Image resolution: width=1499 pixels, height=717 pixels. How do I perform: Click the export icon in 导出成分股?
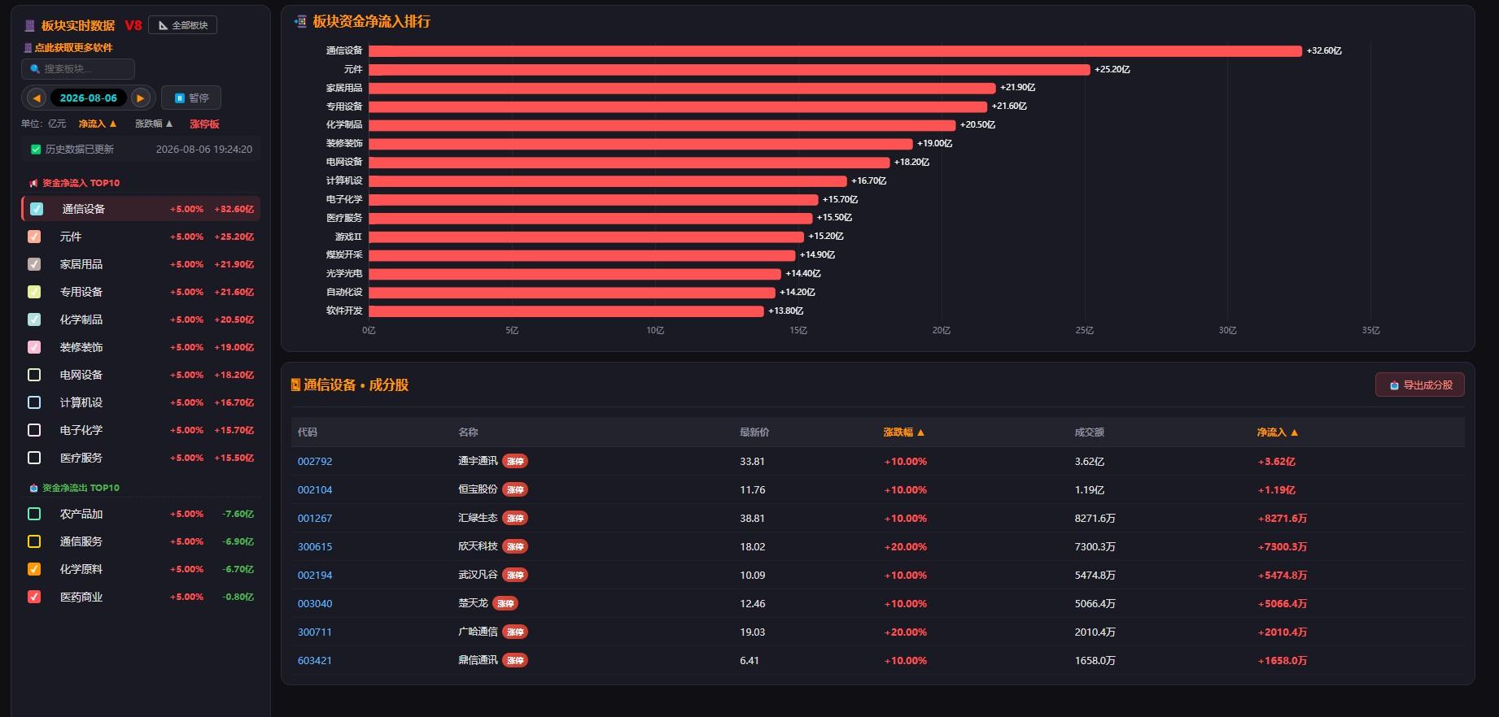point(1394,385)
